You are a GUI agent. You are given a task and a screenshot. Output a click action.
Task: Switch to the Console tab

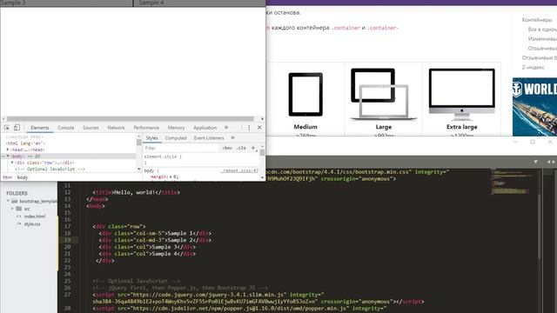pyautogui.click(x=66, y=128)
